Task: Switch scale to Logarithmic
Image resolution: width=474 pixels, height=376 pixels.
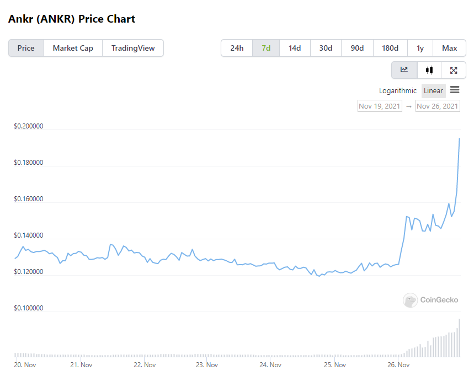Action: [397, 90]
